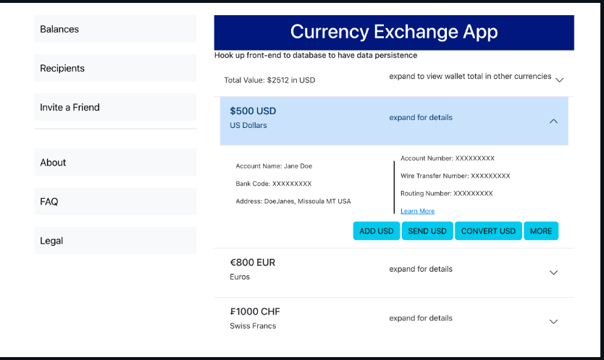
Task: Click the Address: DoeJanes, Missoula text
Action: (x=293, y=201)
